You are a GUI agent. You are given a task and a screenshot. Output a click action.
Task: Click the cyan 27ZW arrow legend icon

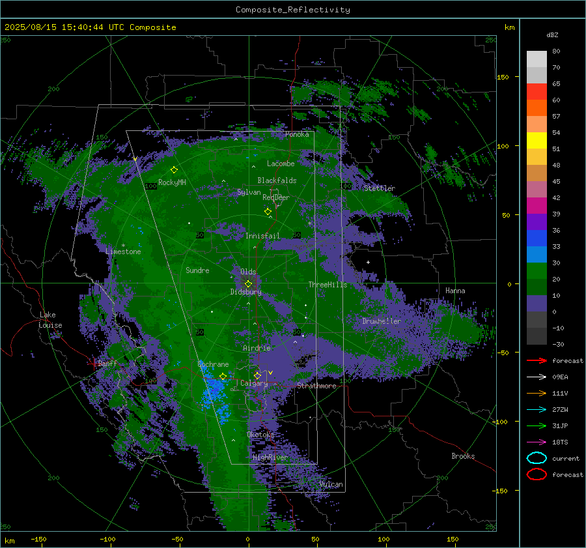537,410
